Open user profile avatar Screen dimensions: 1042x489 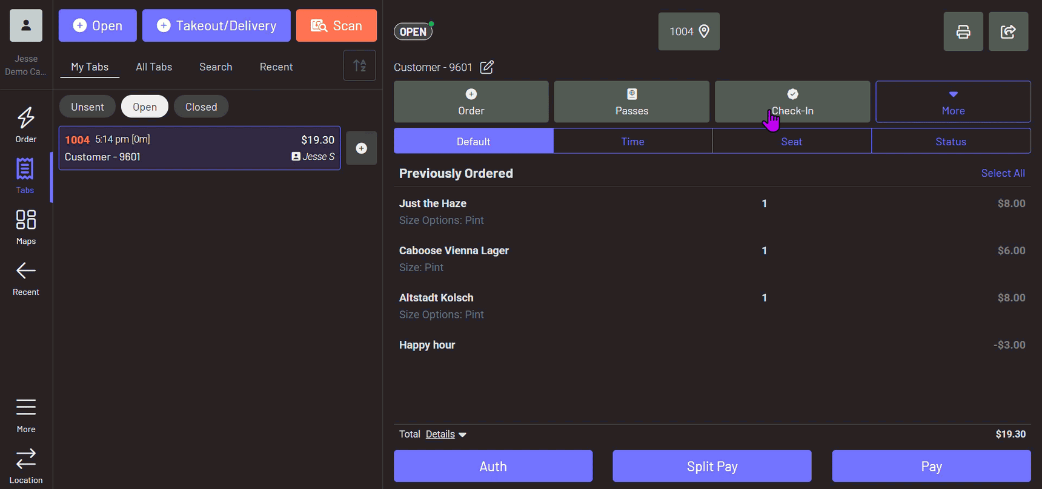pyautogui.click(x=26, y=25)
